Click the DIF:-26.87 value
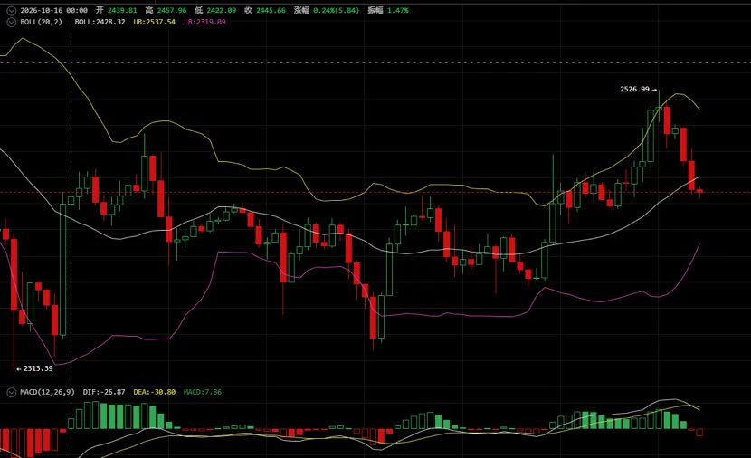Image resolution: width=751 pixels, height=458 pixels. point(104,392)
